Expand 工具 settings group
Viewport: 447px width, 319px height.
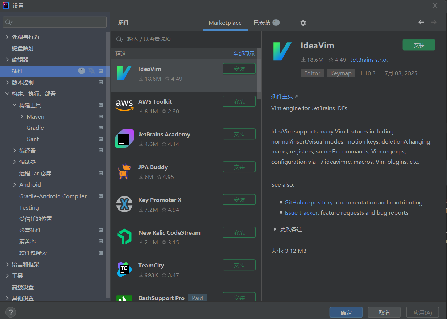pyautogui.click(x=7, y=276)
